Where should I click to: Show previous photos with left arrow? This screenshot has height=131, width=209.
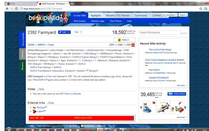pos(141,107)
